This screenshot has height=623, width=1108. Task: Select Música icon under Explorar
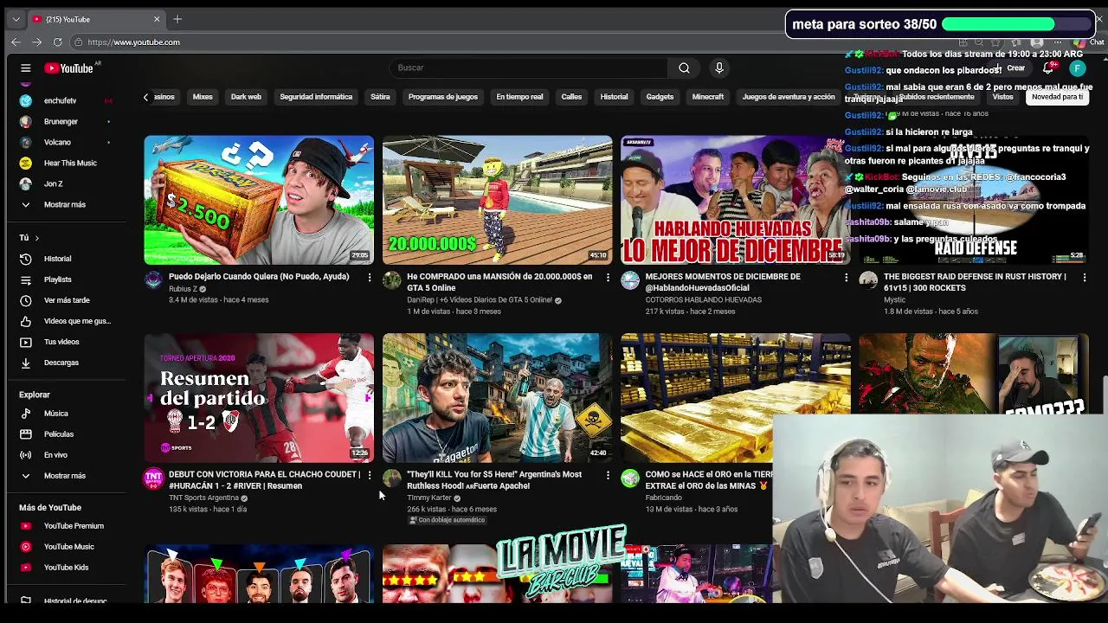[x=26, y=414]
